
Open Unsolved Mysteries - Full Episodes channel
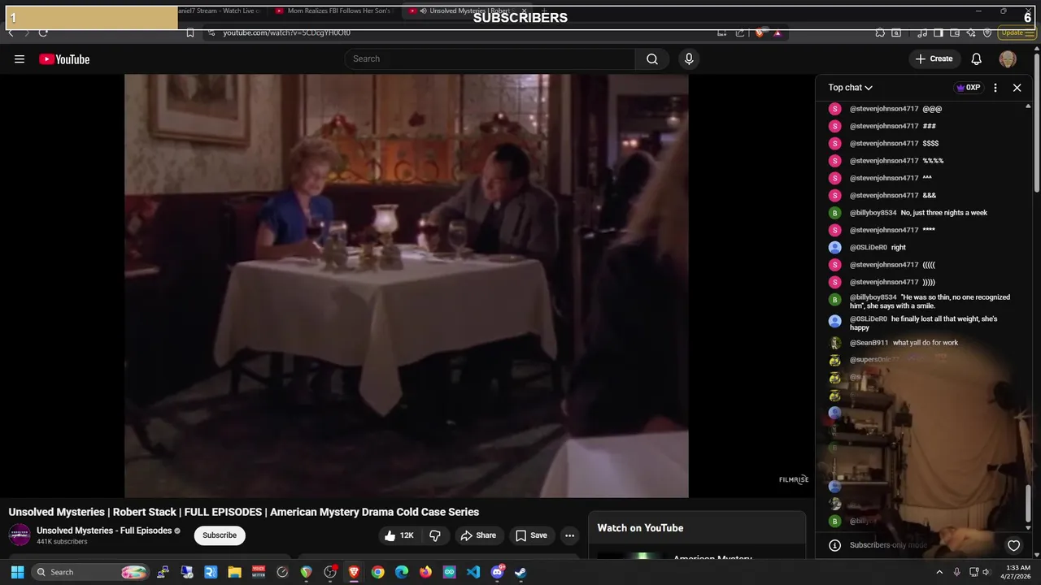104,531
